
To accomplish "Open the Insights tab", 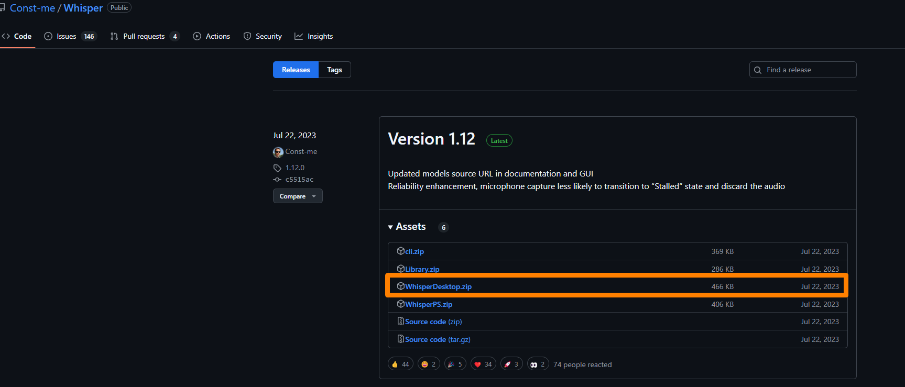I will pyautogui.click(x=320, y=36).
